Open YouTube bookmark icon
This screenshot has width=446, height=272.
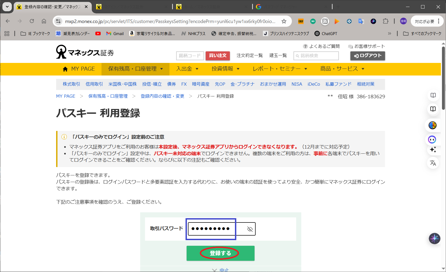(98, 33)
